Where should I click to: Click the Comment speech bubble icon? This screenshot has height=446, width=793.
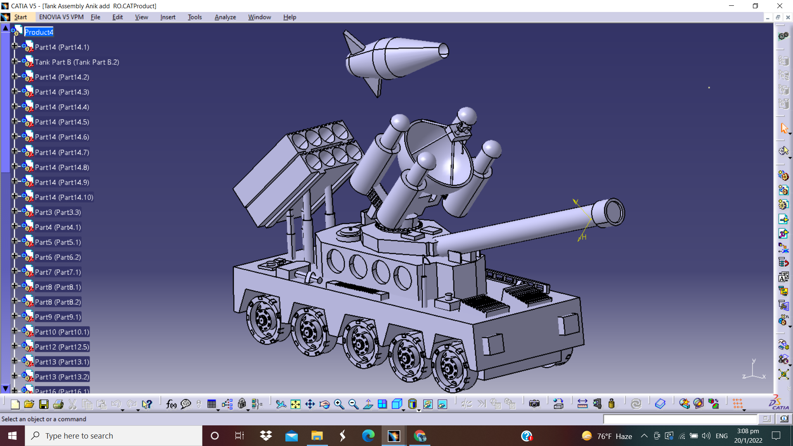(186, 404)
